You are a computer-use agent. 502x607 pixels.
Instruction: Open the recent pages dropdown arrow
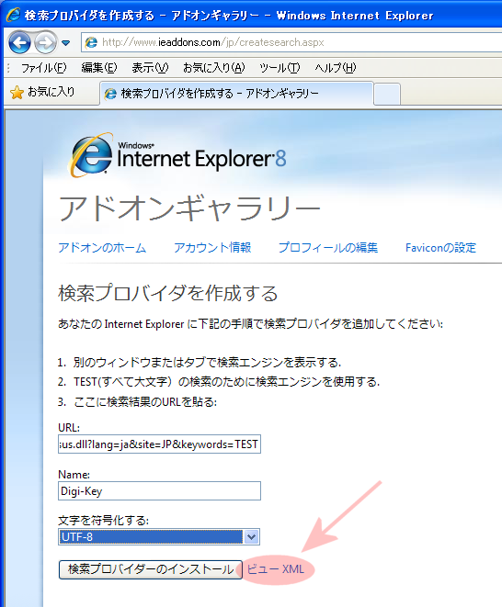pos(66,42)
